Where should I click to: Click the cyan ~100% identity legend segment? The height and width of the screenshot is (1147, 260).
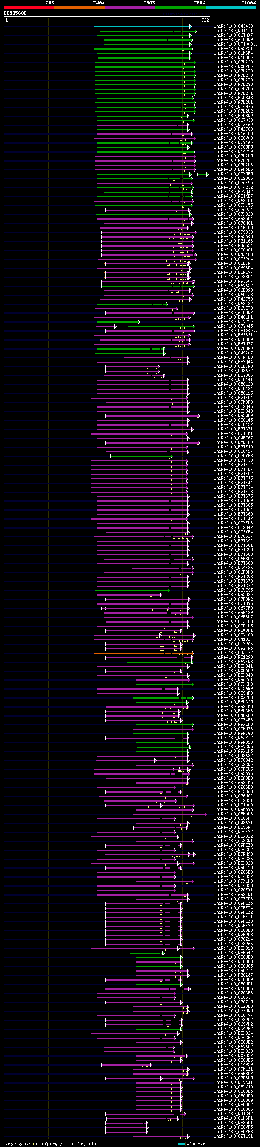coord(231,7)
